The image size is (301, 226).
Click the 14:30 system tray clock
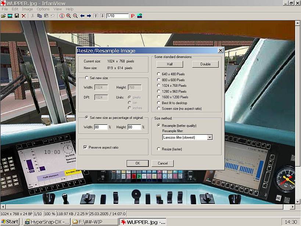coord(291,222)
